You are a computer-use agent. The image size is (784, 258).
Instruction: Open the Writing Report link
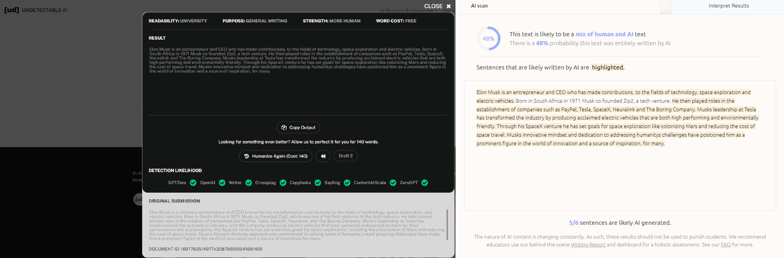tap(588, 245)
